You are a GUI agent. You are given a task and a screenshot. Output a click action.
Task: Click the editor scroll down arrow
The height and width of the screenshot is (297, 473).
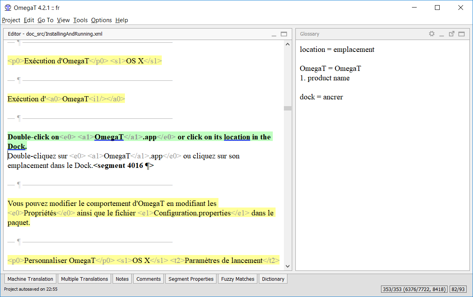coord(287,266)
